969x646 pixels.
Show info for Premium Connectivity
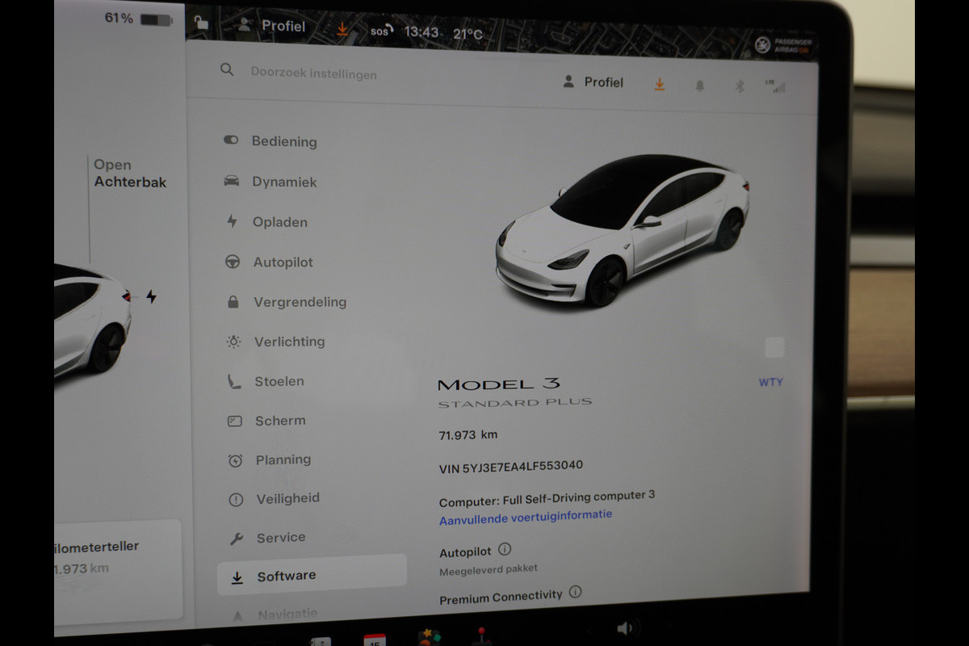pyautogui.click(x=575, y=592)
